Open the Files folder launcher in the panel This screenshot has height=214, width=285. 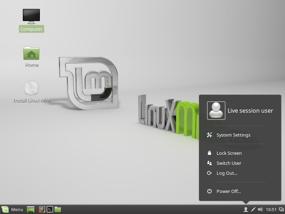coord(58,209)
